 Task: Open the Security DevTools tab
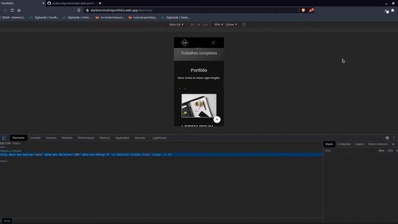(x=140, y=138)
